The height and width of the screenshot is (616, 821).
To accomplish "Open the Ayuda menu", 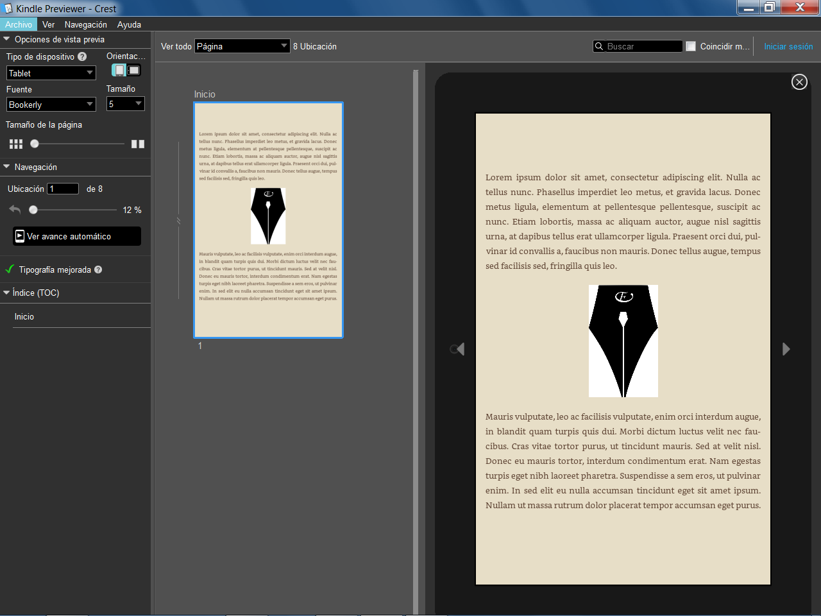I will [129, 24].
